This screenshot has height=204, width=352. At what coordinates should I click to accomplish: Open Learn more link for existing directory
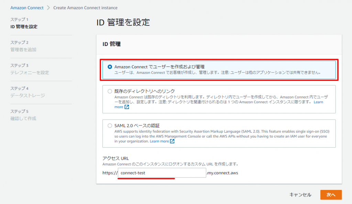(318, 102)
